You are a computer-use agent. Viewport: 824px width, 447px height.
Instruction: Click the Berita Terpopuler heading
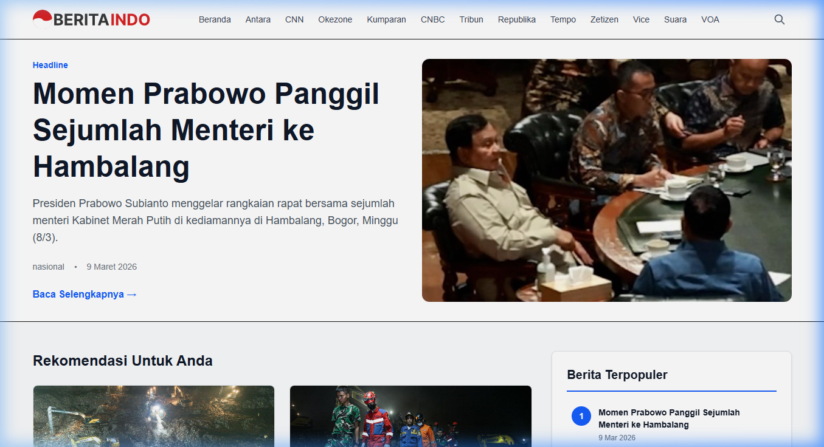[x=617, y=375]
